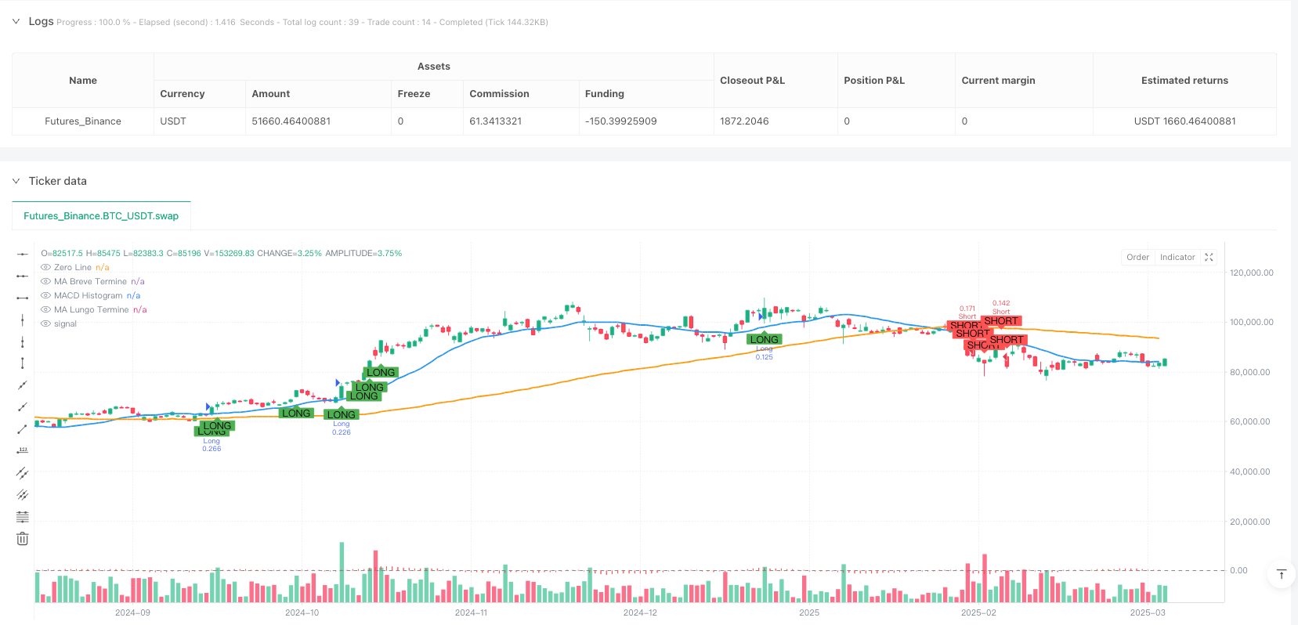The width and height of the screenshot is (1298, 625).
Task: Toggle visibility of MA Breve Termine
Action: coord(46,282)
